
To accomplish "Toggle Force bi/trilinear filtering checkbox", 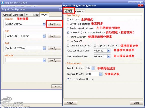I will click(x=68, y=79).
